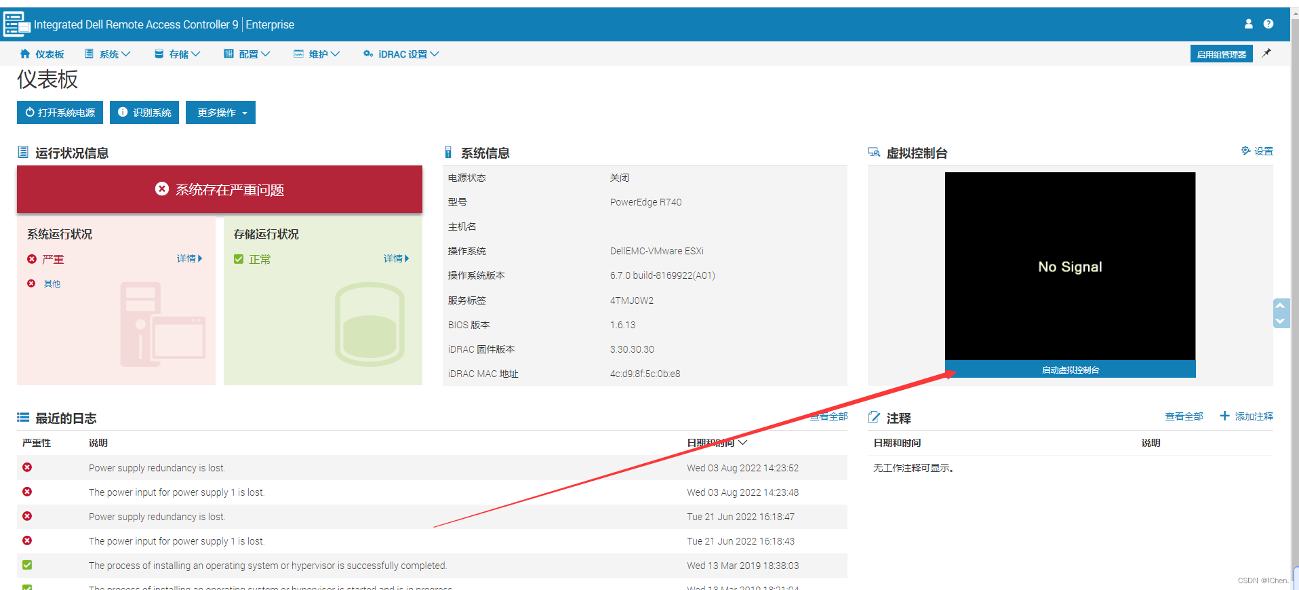
Task: Click error icon for 16:18:47 log entry
Action: click(27, 516)
